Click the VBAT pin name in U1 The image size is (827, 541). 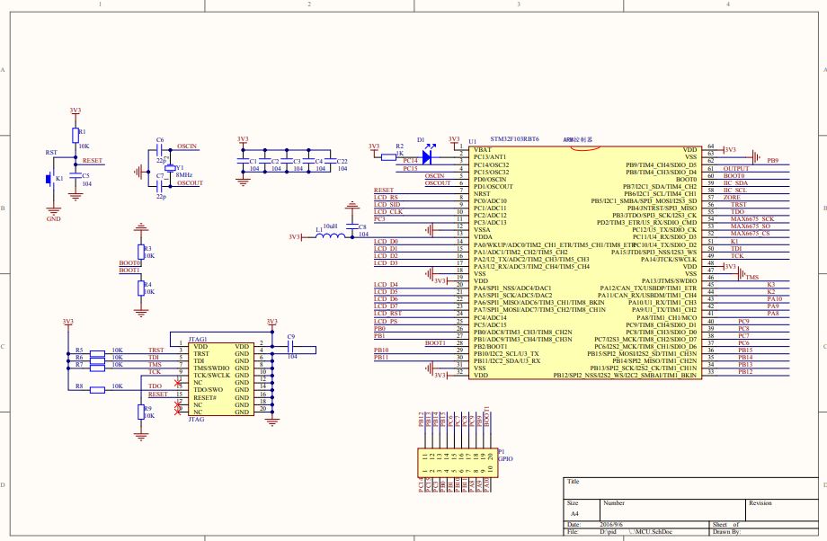point(483,150)
